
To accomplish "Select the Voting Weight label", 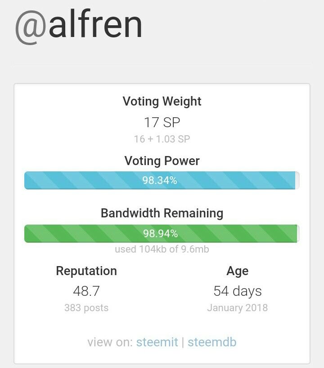I will coord(162,101).
